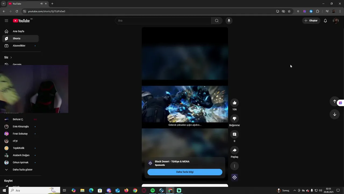Open Firefox from the taskbar
344x194 pixels.
[x=126, y=190]
